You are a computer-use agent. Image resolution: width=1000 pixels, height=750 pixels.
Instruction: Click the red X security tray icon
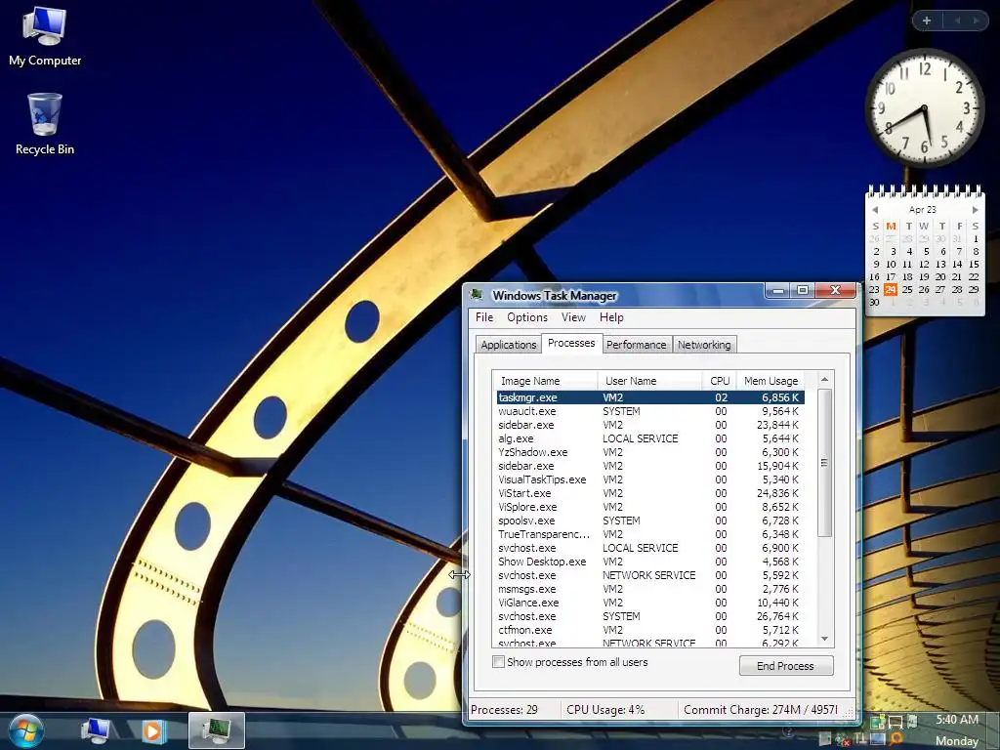pyautogui.click(x=843, y=740)
